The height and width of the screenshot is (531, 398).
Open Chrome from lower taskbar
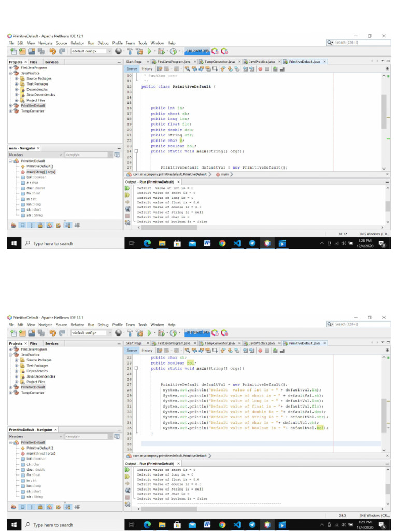(222, 525)
